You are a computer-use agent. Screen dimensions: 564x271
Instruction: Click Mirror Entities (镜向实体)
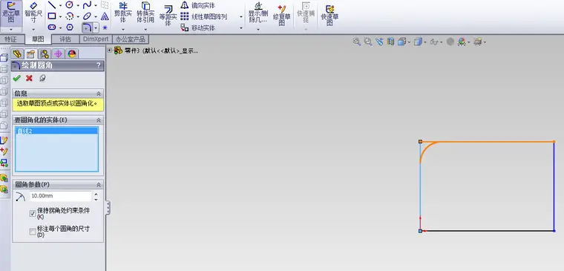coord(198,5)
